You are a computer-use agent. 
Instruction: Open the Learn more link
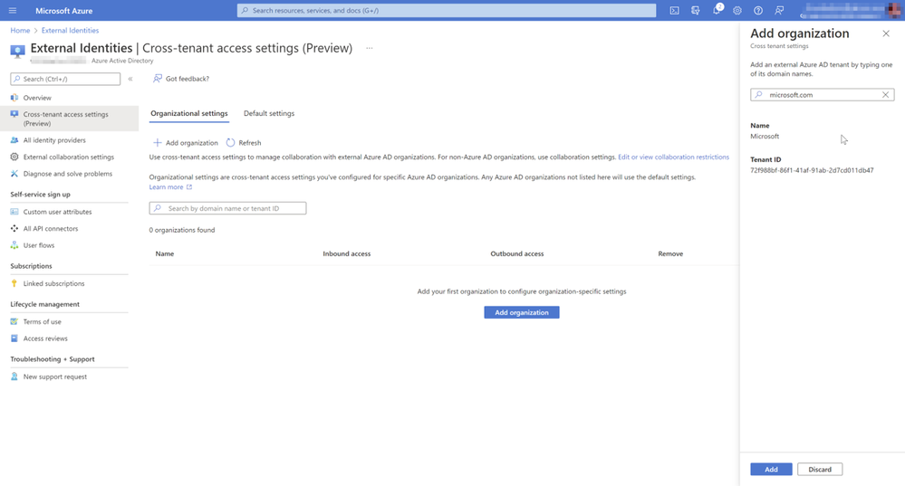point(170,186)
